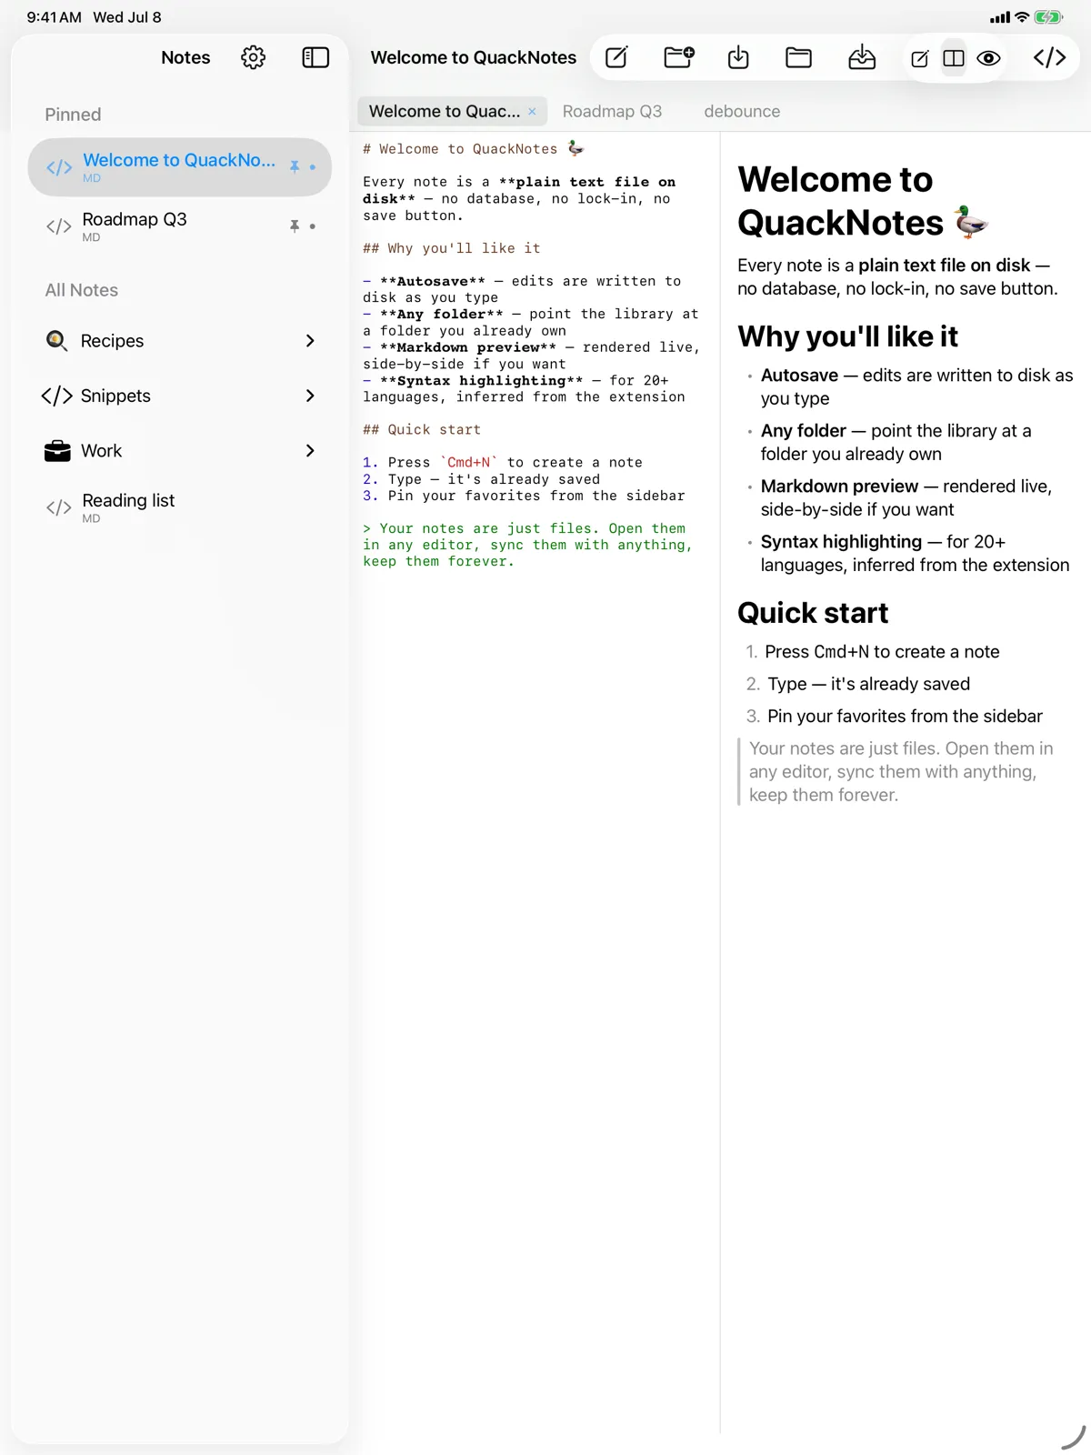The height and width of the screenshot is (1455, 1091).
Task: Expand the Recipes folder chevron
Action: click(310, 341)
